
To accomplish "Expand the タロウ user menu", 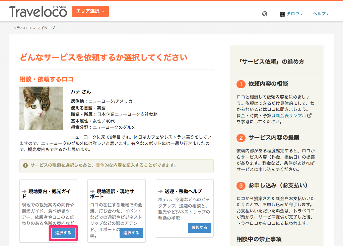I will pos(294,14).
